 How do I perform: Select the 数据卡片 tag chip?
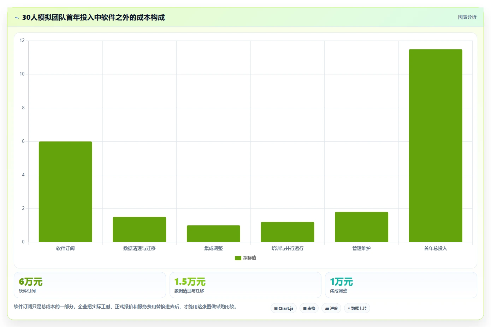357,308
